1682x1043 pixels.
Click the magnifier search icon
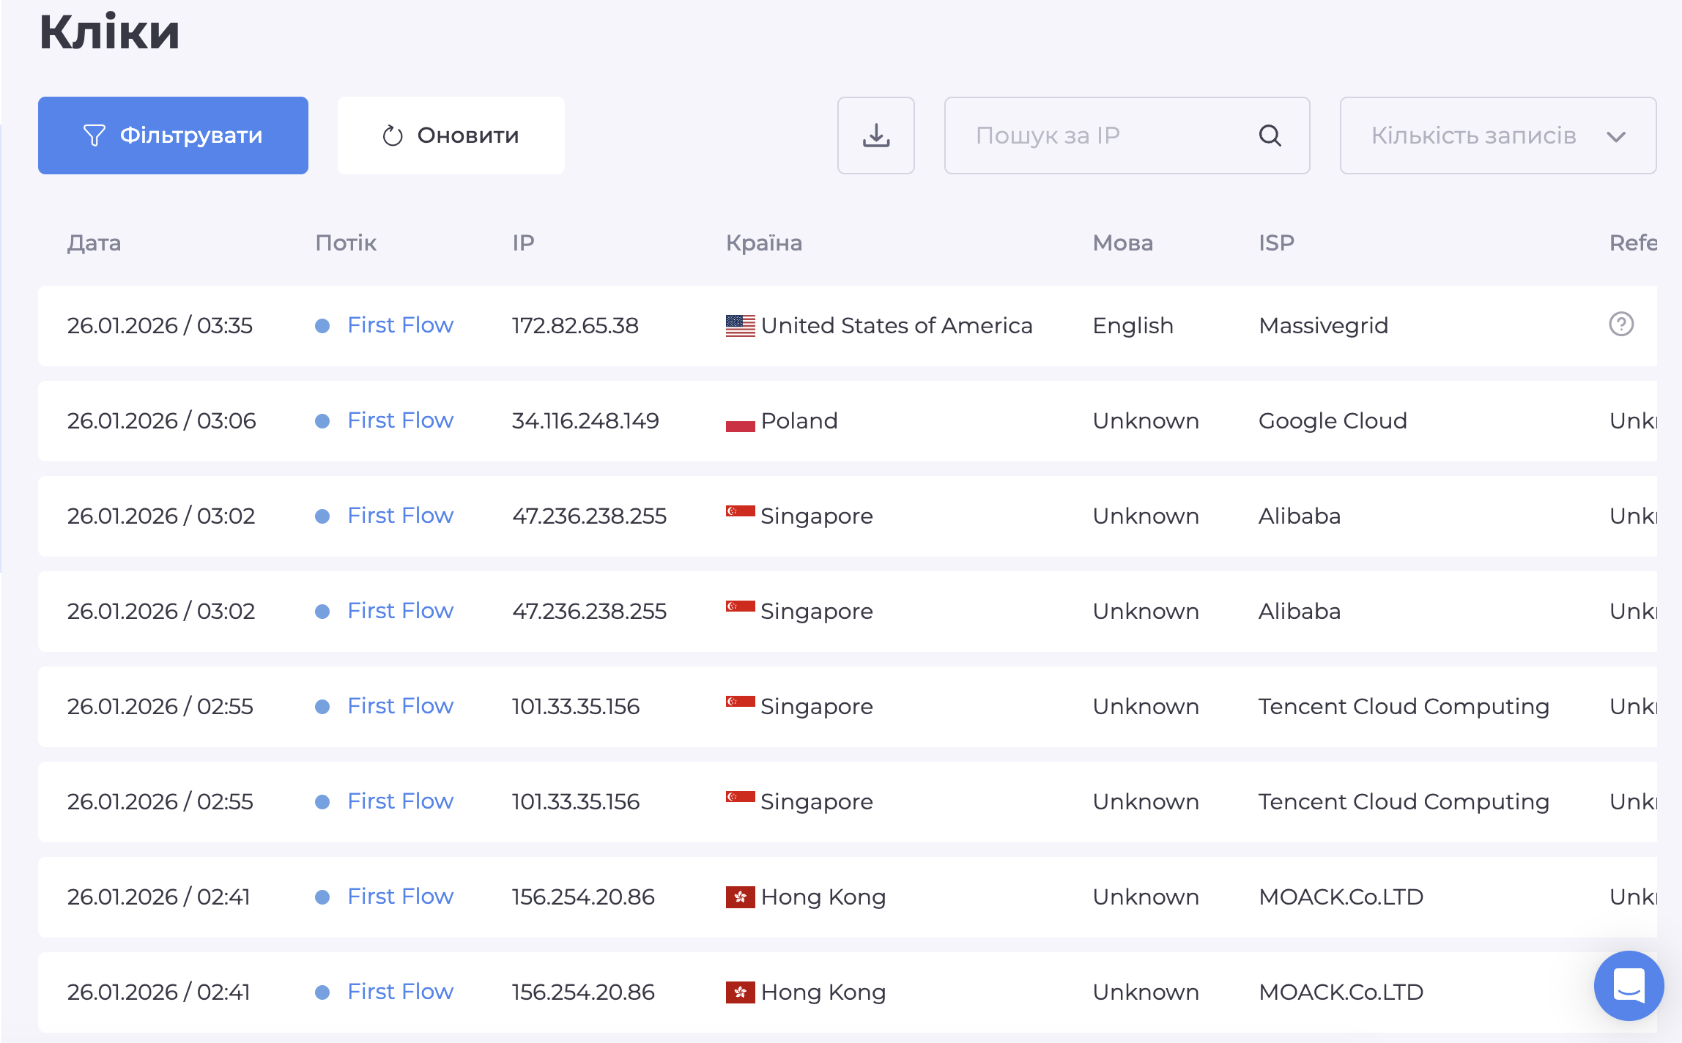coord(1270,136)
